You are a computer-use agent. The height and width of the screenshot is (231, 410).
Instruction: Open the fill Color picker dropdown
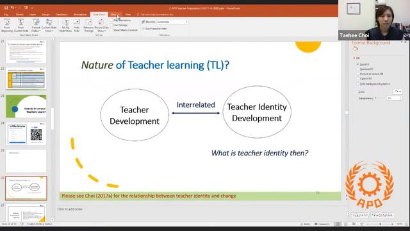398,91
